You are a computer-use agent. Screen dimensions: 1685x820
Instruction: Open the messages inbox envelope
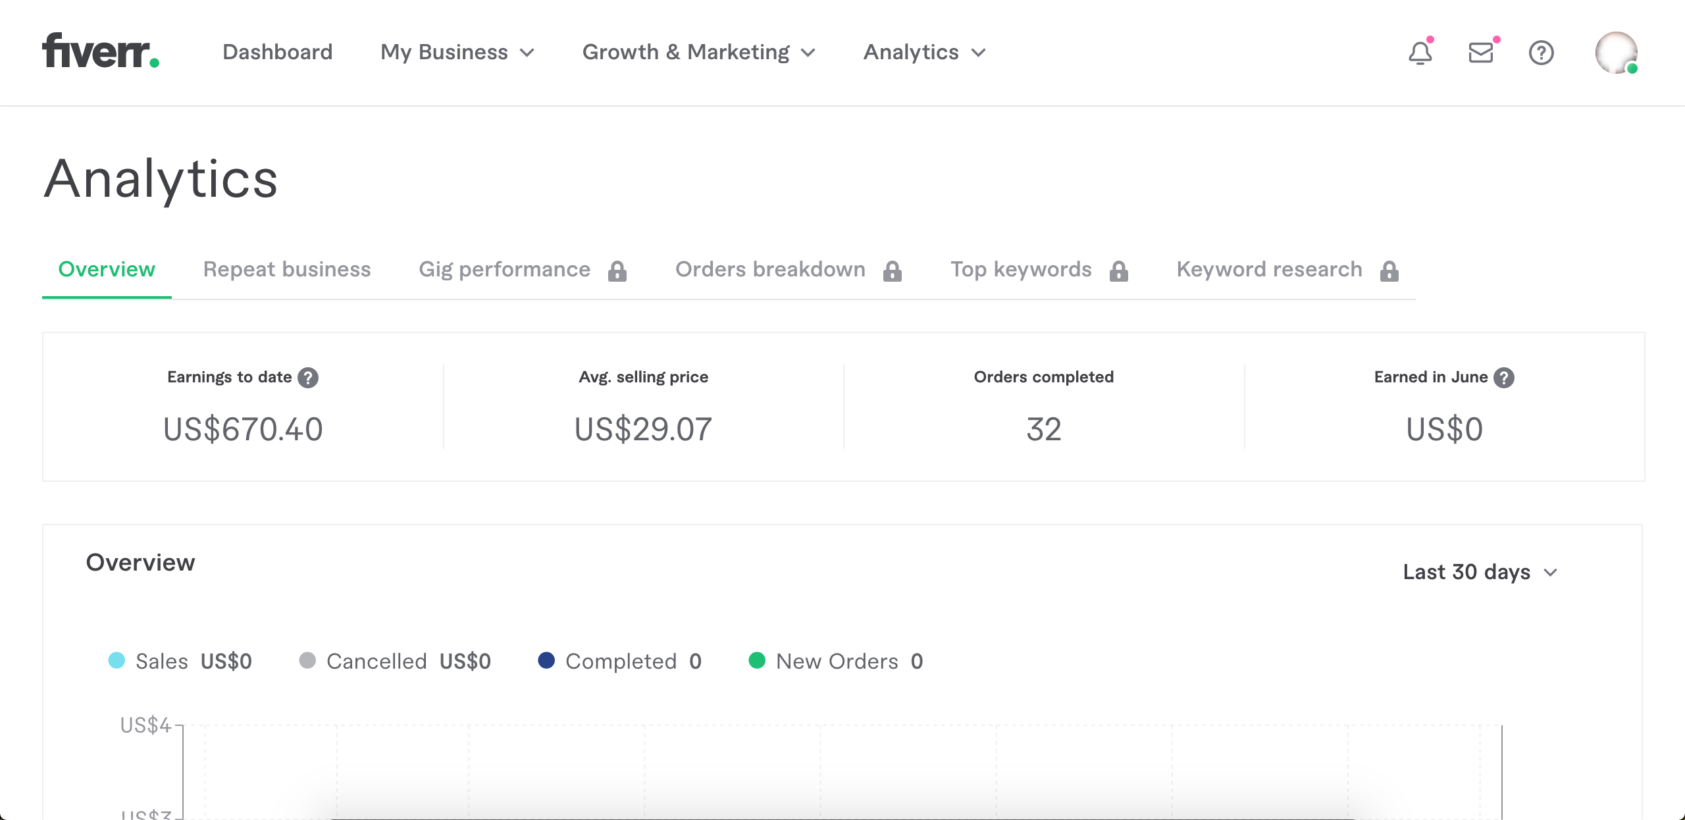(x=1480, y=53)
